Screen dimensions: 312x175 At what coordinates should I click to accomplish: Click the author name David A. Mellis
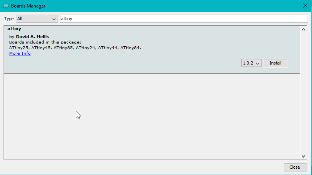click(x=33, y=37)
